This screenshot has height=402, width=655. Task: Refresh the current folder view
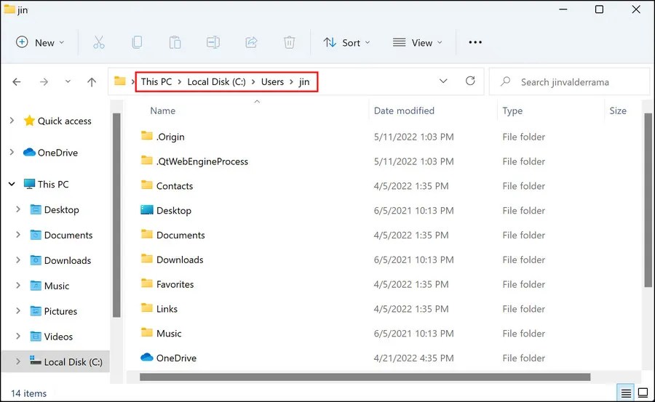click(470, 81)
